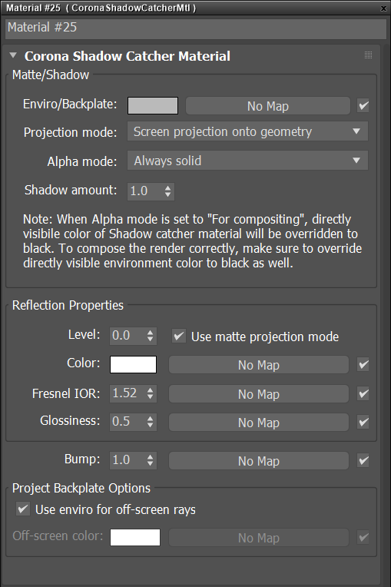Disable Use enviro for off-screen rays
Viewport: 391px width, 587px height.
[x=23, y=509]
